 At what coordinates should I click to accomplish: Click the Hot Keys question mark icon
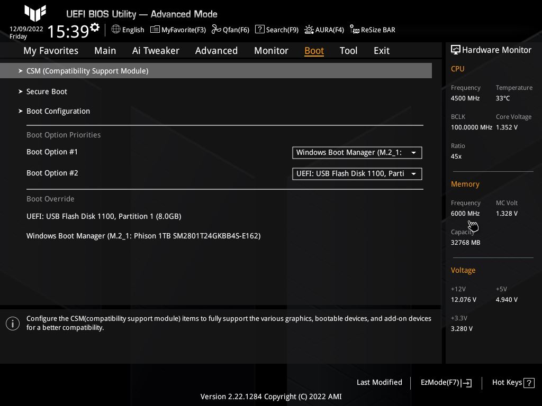(529, 383)
